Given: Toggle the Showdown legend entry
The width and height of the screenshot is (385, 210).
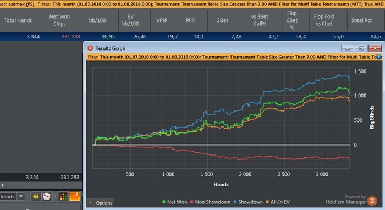Looking at the screenshot, I should pos(248,202).
